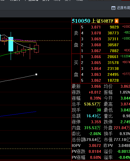This screenshot has height=161, width=130.
Task: Click the 最新 latest price 3.066
Action: pos(96,86)
